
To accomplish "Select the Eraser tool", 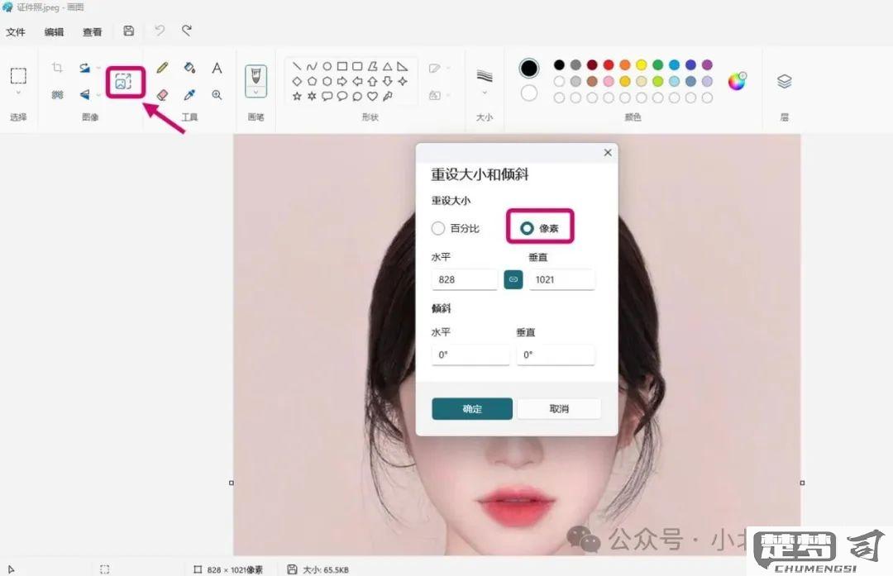I will [x=162, y=94].
